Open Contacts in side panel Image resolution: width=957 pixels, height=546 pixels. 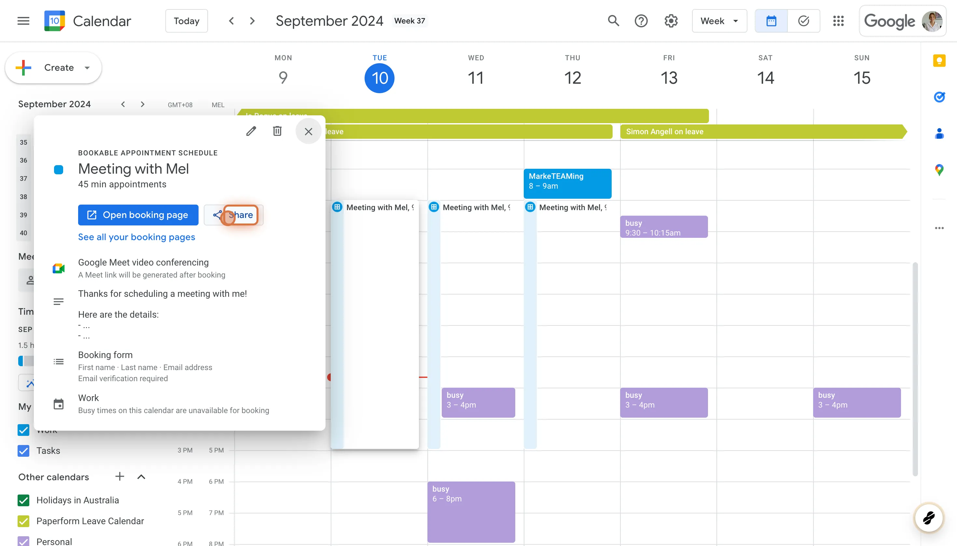pyautogui.click(x=939, y=134)
